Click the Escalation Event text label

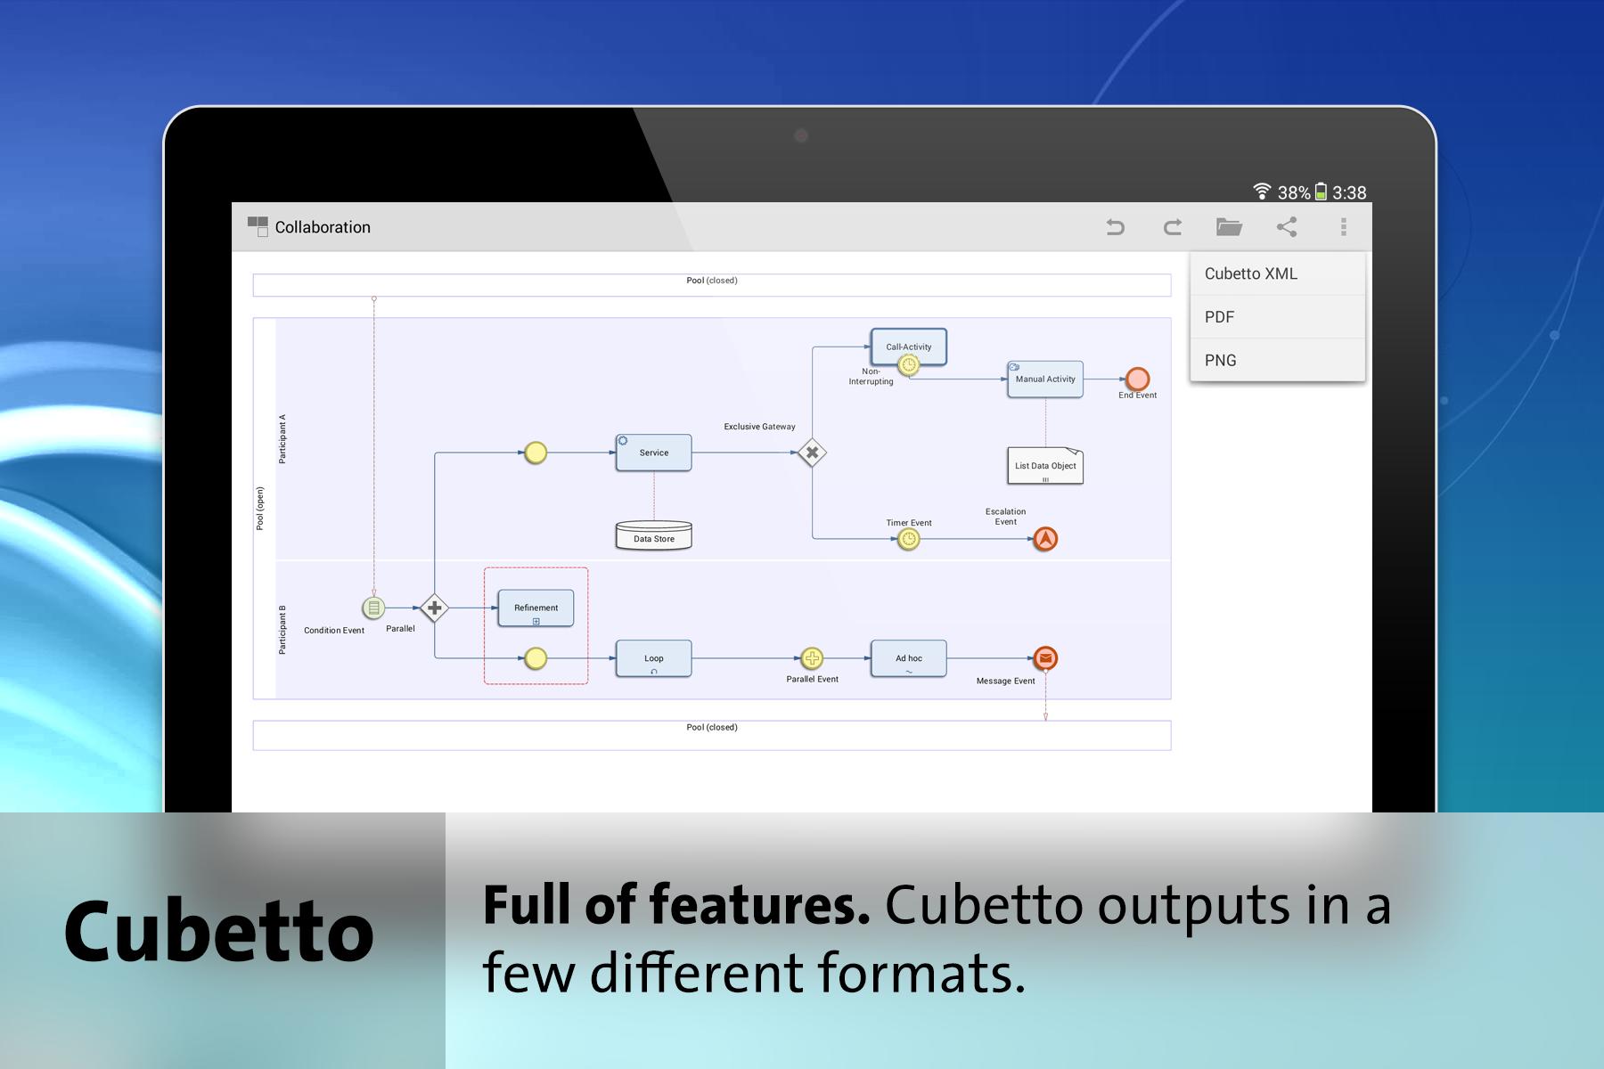[1005, 517]
